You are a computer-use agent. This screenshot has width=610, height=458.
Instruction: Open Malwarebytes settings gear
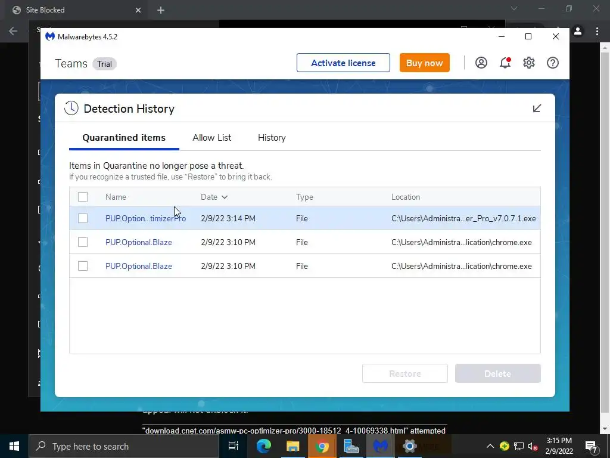[529, 63]
